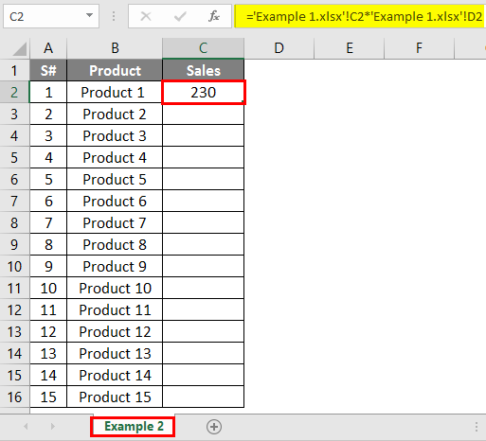Select the Product header cell
Image resolution: width=486 pixels, height=441 pixels.
(115, 70)
